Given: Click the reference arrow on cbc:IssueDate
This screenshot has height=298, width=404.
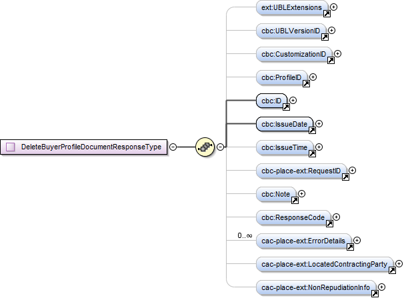Looking at the screenshot, I should pyautogui.click(x=311, y=129).
